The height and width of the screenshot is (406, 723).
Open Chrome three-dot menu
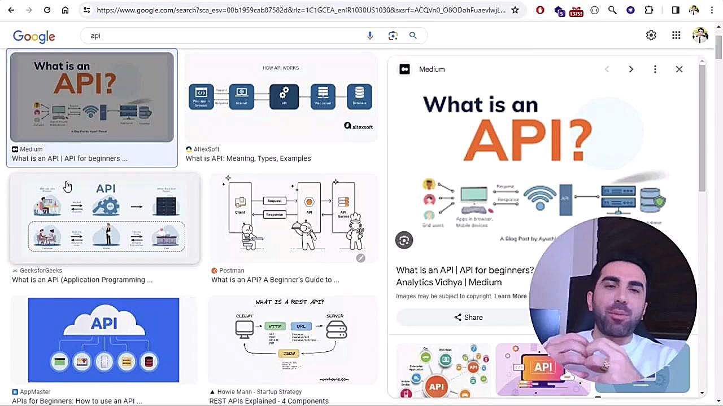click(x=712, y=10)
